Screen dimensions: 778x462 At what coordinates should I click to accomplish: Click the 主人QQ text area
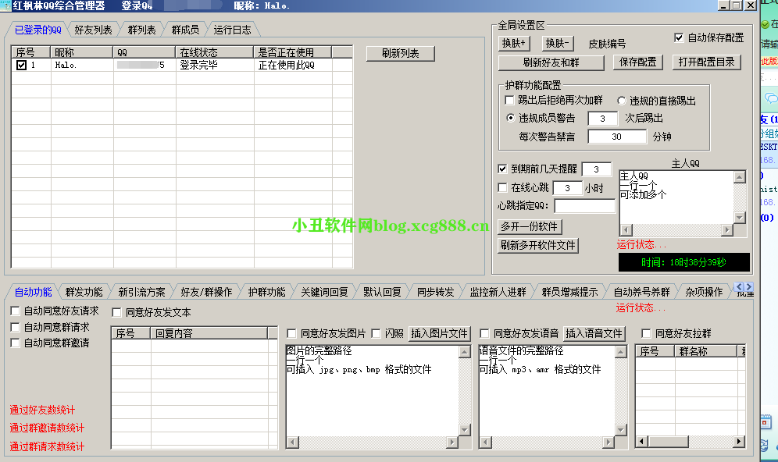676,197
